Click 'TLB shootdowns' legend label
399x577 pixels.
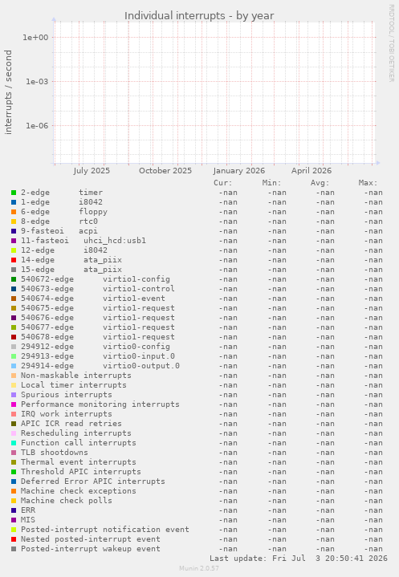click(54, 453)
